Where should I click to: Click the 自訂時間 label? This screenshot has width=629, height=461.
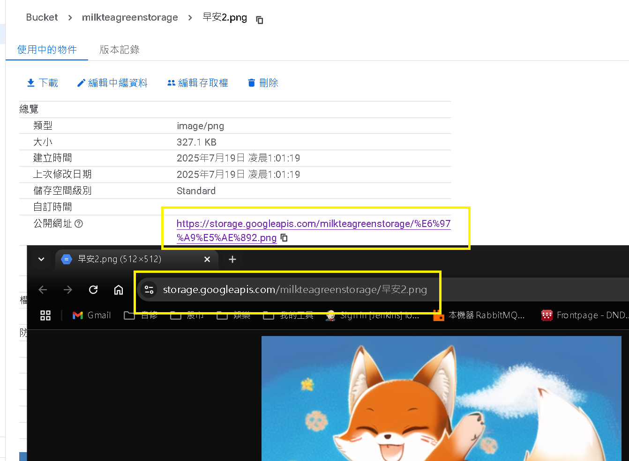coord(52,207)
